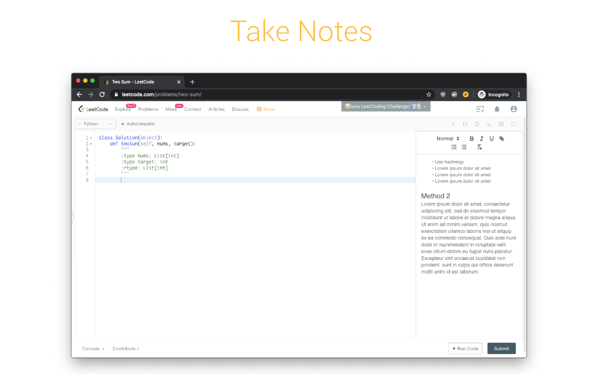The image size is (598, 374).
Task: Apply bulleted list to notes
Action: click(464, 147)
